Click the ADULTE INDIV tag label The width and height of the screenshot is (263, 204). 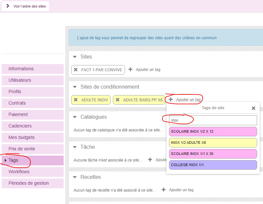point(95,100)
